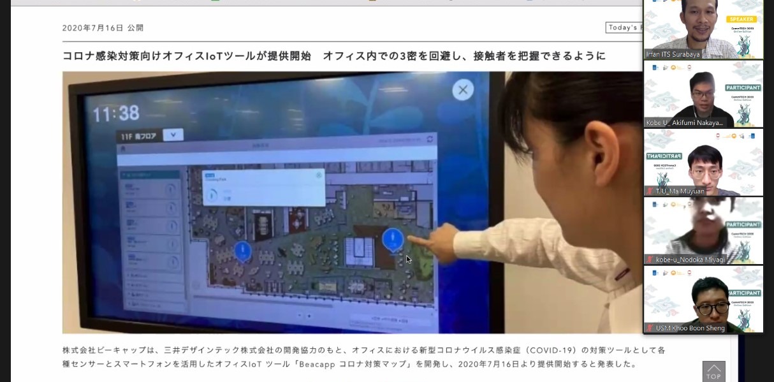774x382 pixels.
Task: Click the home icon in the map app header
Action: [x=124, y=149]
